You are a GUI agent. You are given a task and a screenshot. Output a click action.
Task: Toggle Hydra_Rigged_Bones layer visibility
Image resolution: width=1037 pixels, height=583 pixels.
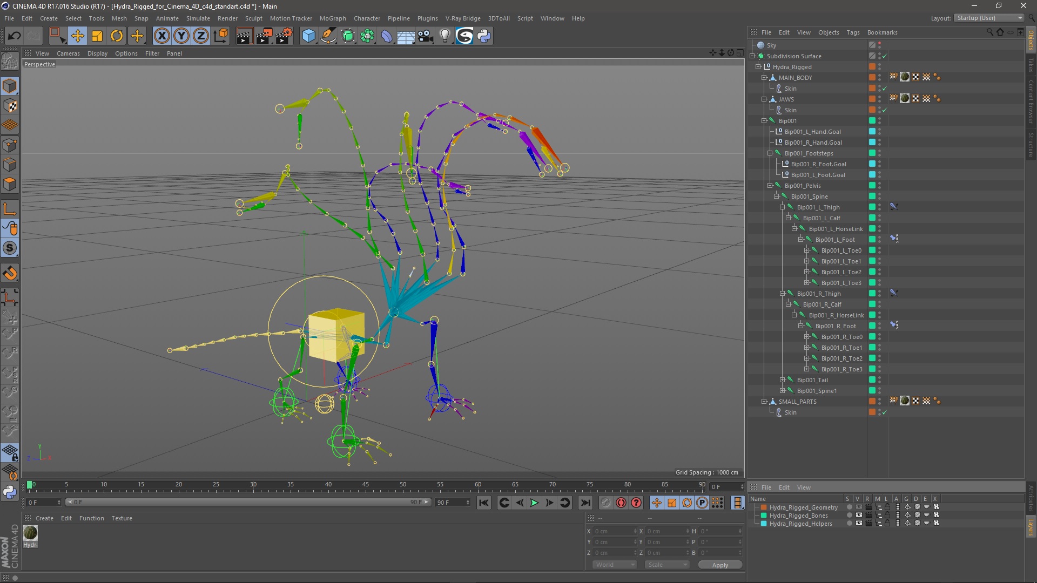[x=859, y=516]
